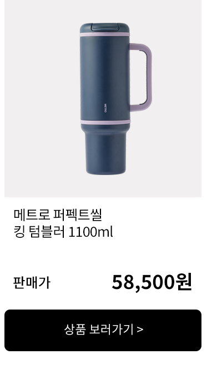The image size is (222, 389).
Task: Click the 1100ml capacity text
Action: tap(90, 232)
